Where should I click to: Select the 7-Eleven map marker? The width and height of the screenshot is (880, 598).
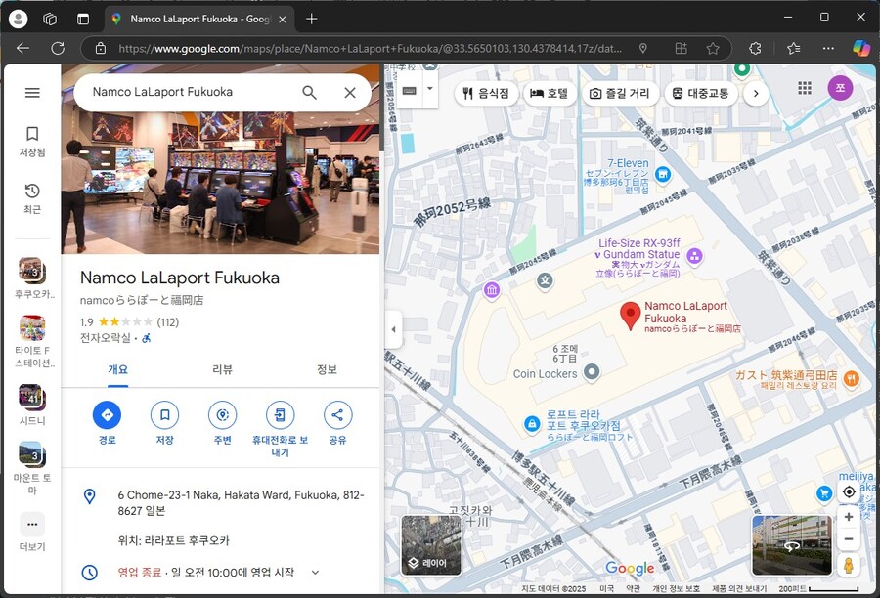(663, 175)
